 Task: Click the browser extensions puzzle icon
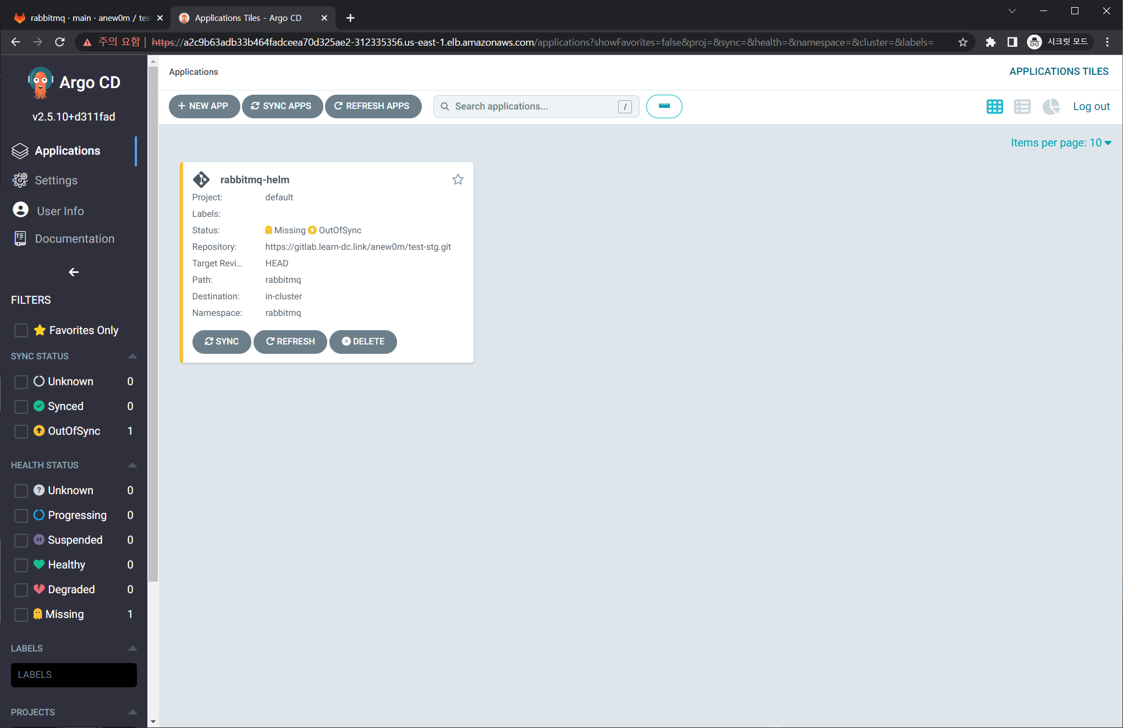point(990,42)
